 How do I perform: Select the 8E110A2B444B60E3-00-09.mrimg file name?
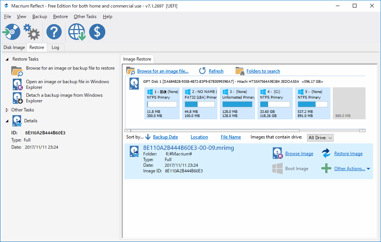pos(188,148)
